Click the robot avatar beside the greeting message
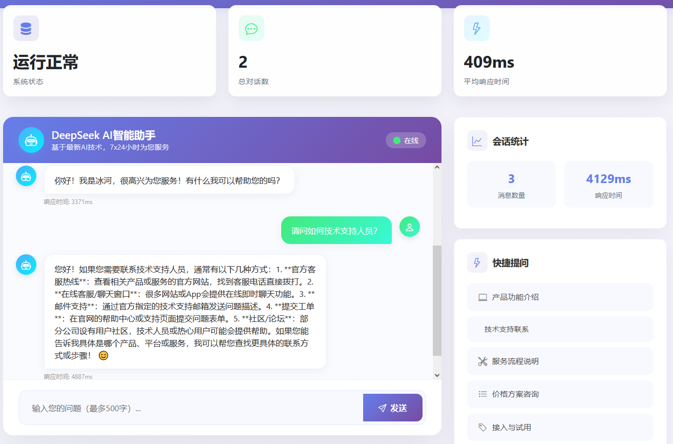Viewport: 673px width, 444px height. (x=26, y=176)
